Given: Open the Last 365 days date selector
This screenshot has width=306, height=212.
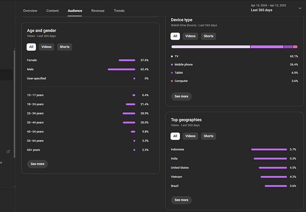Looking at the screenshot, I should (x=276, y=8).
